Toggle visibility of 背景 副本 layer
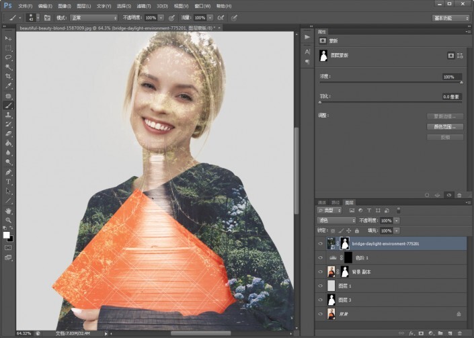The image size is (474, 338). coord(320,271)
